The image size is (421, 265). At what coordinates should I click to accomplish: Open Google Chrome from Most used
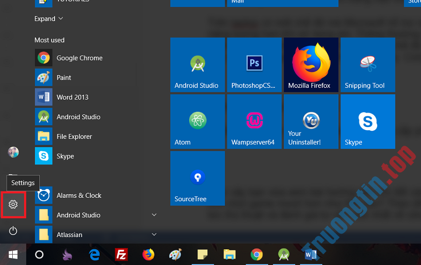pyautogui.click(x=79, y=58)
